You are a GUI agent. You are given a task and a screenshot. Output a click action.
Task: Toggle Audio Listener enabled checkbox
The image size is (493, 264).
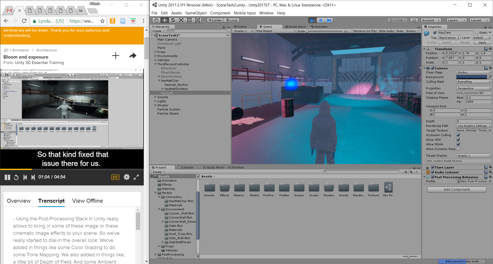432,172
